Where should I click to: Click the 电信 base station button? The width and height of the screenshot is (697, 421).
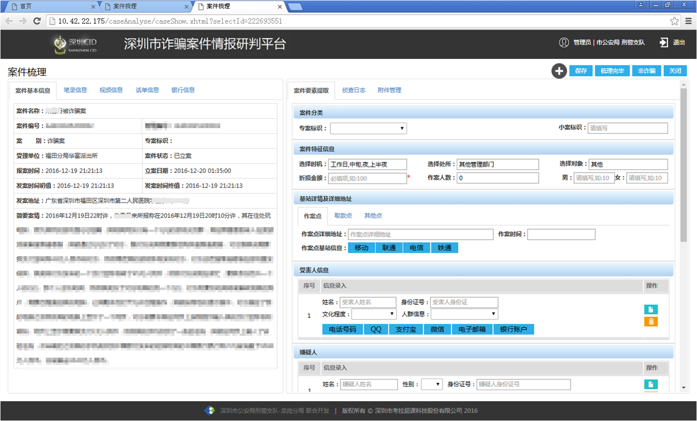click(x=417, y=247)
